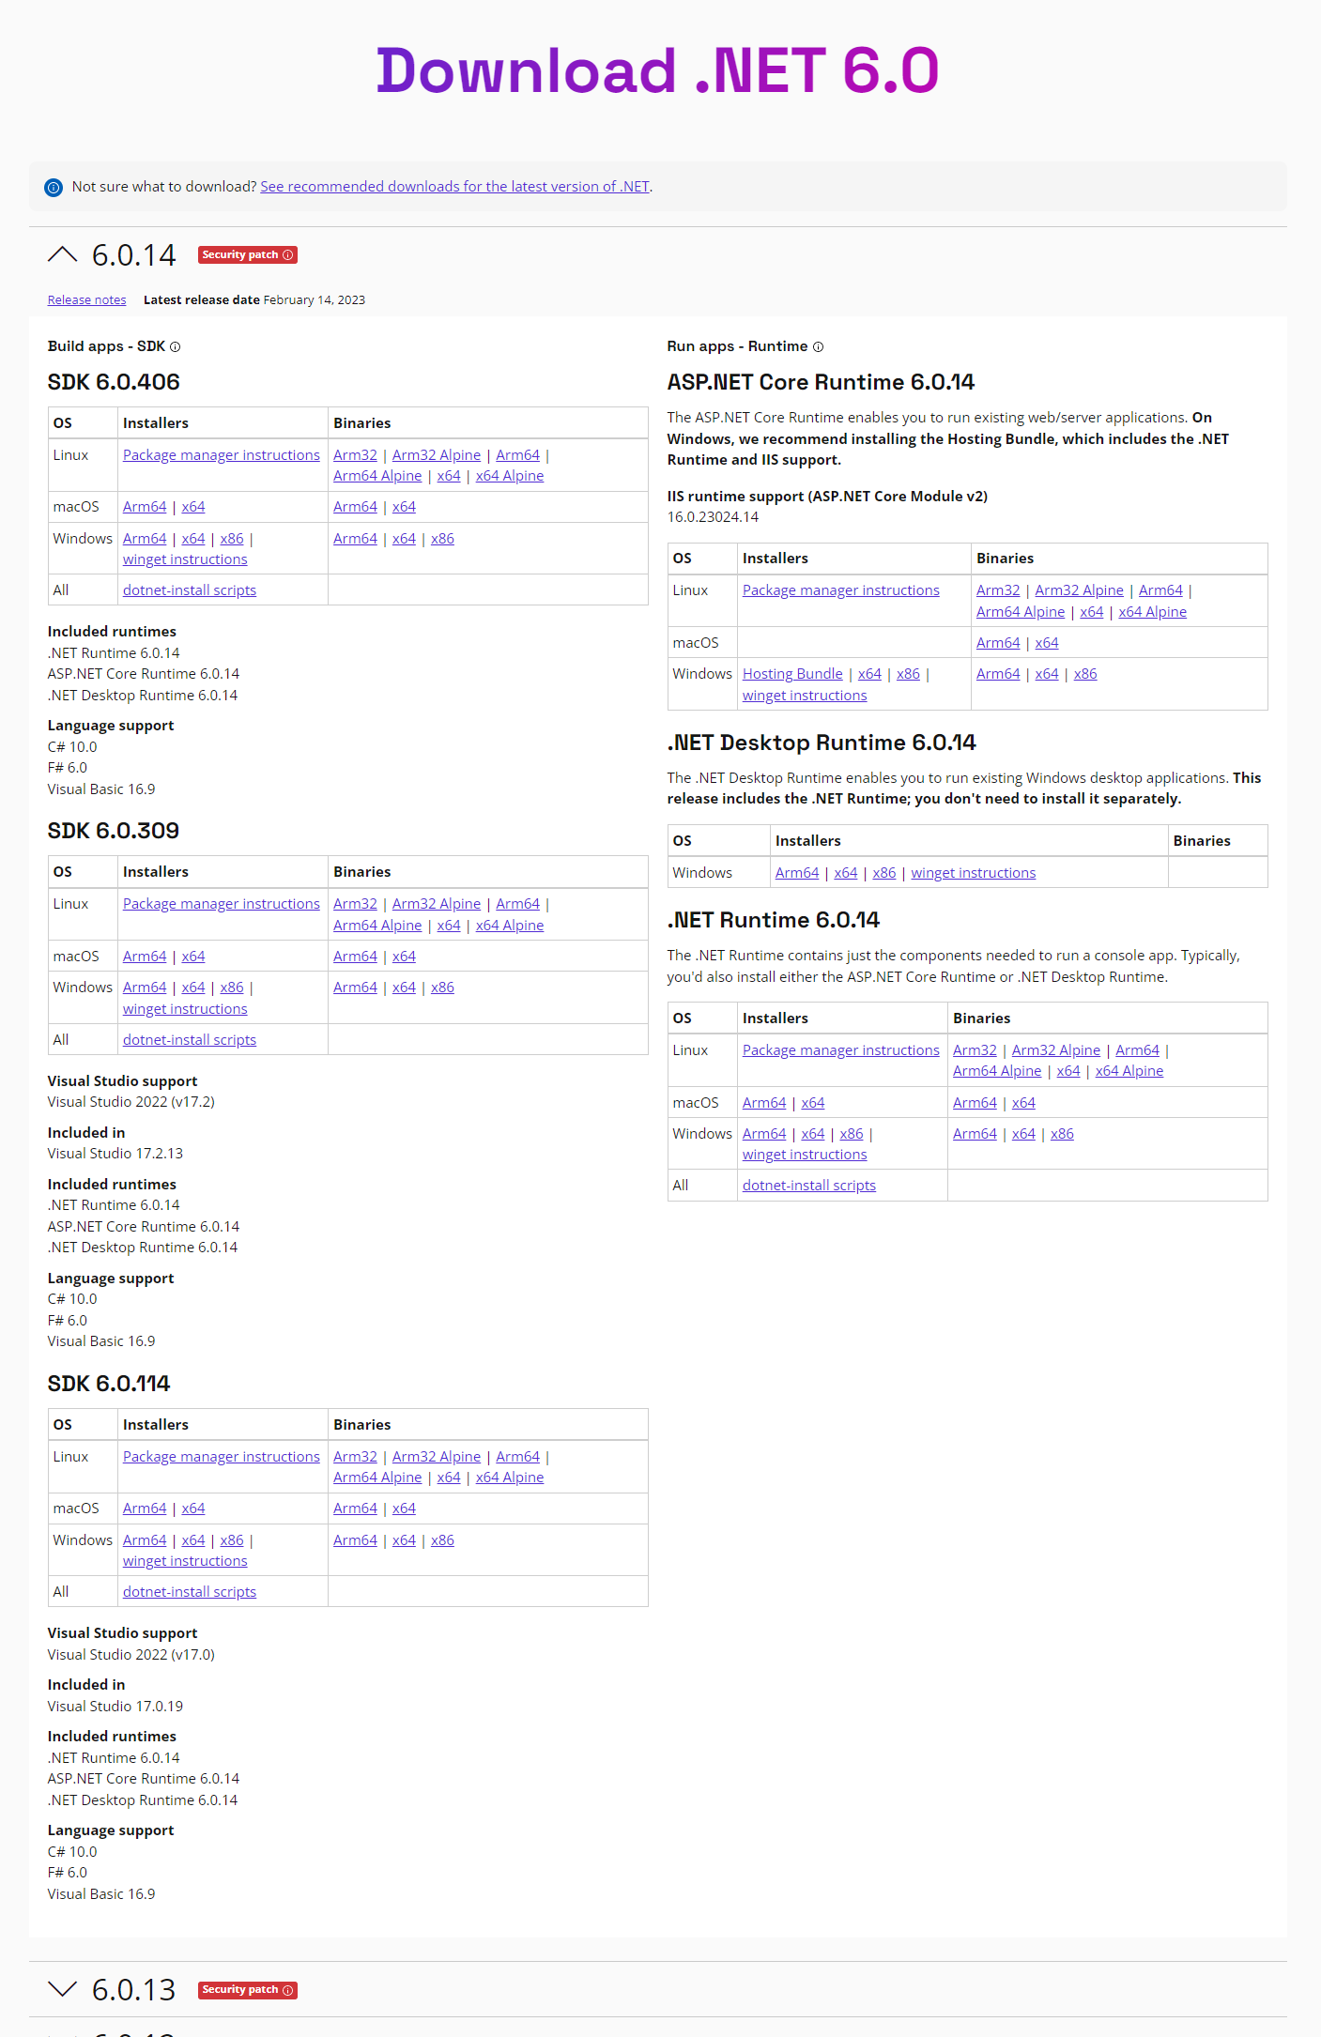
Task: Open SDK 6.0.309 Linux Package manager instructions
Action: tap(222, 903)
